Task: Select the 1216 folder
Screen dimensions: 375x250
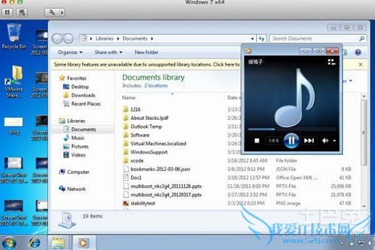Action: pos(132,109)
